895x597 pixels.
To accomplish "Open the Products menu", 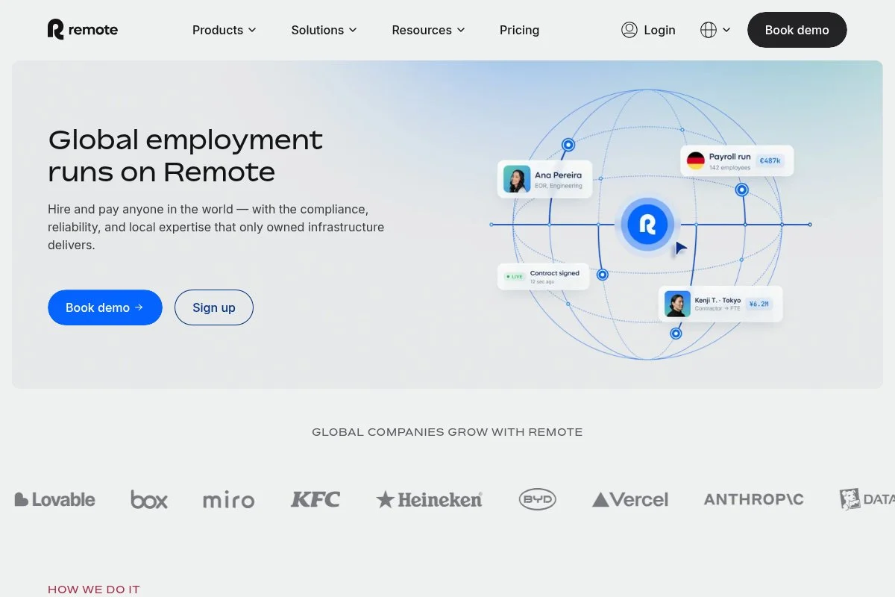I will (x=224, y=30).
